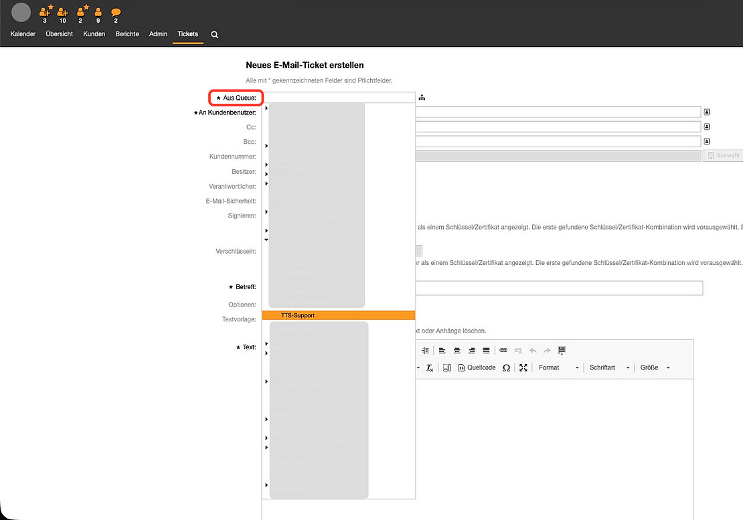Click the Quellcode source button
This screenshot has width=743, height=520.
point(477,367)
